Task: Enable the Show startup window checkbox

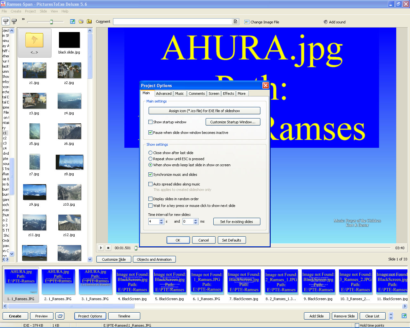Action: click(150, 122)
